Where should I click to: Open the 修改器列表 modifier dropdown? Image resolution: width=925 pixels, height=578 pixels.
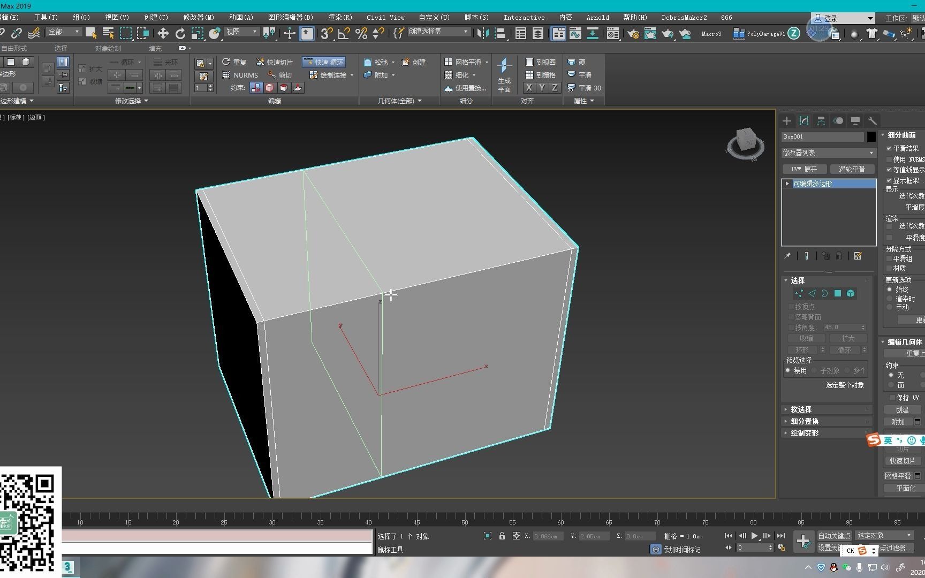tap(828, 153)
